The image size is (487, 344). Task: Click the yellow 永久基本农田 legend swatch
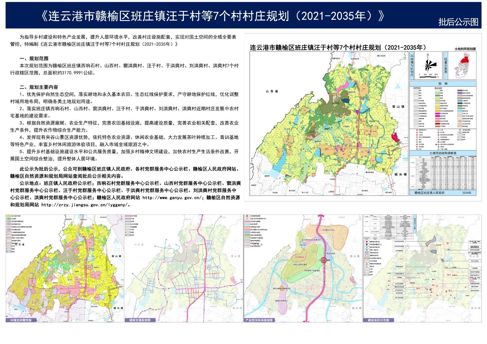tap(9, 216)
